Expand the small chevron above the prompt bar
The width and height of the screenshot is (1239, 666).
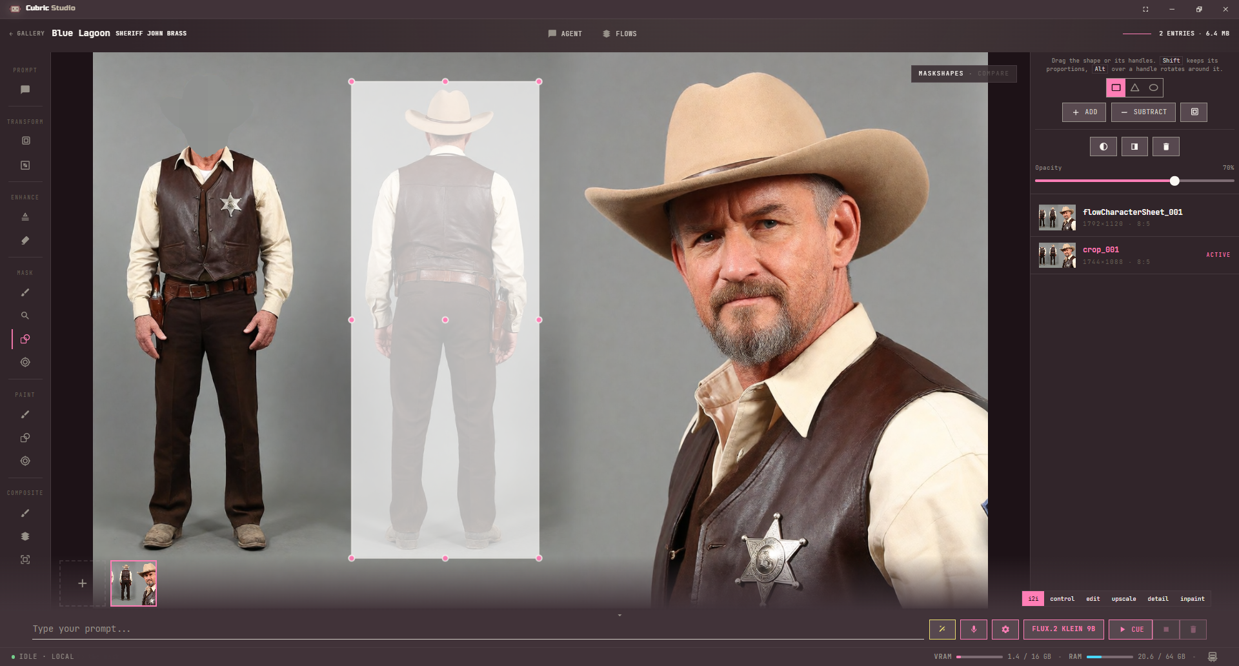(x=619, y=616)
